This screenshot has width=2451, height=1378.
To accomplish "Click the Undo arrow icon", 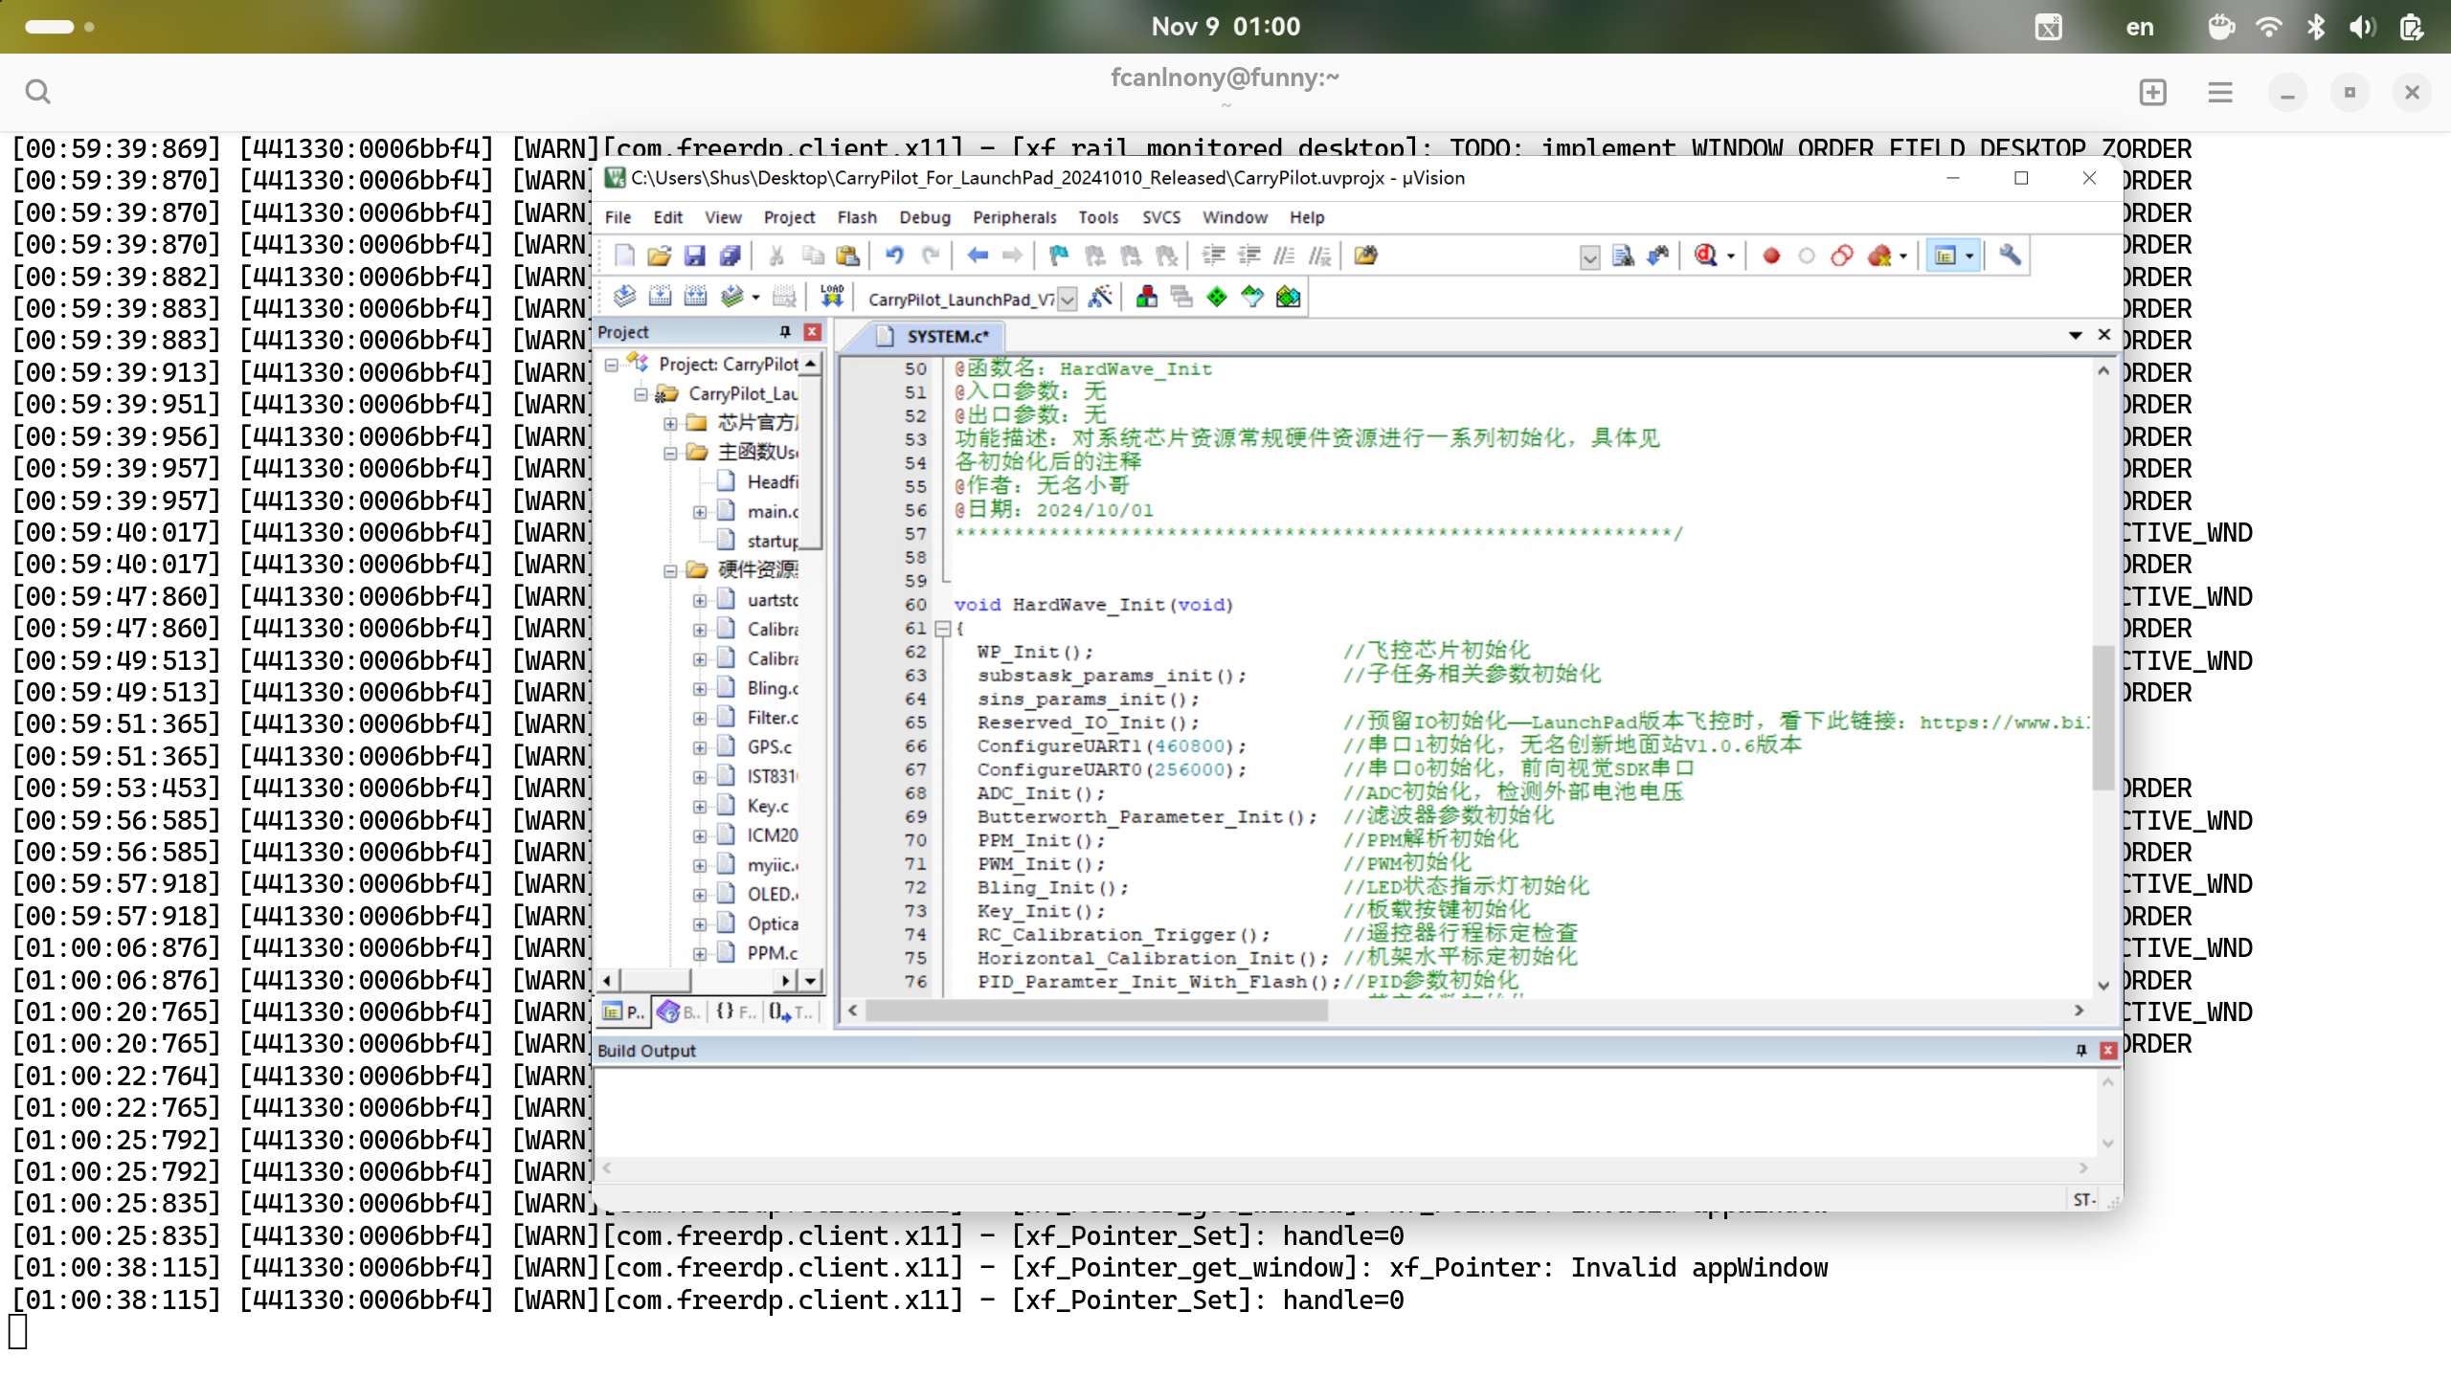I will click(x=894, y=256).
